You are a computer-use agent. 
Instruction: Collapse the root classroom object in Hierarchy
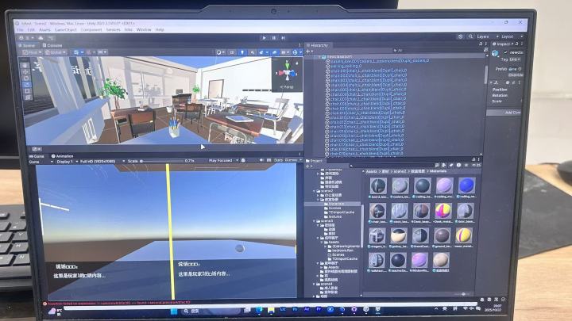(320, 57)
